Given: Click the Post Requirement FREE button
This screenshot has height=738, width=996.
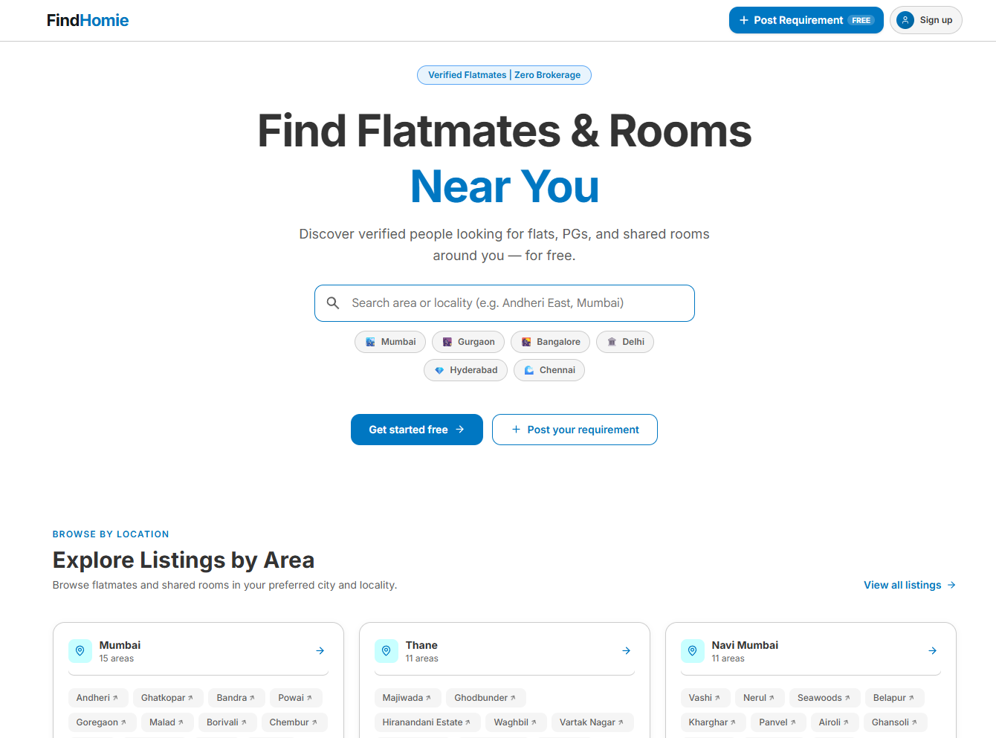Looking at the screenshot, I should click(x=806, y=20).
